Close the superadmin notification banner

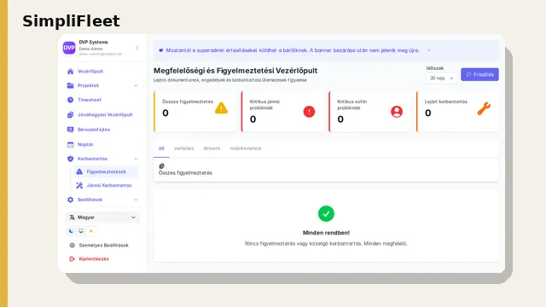coord(428,50)
